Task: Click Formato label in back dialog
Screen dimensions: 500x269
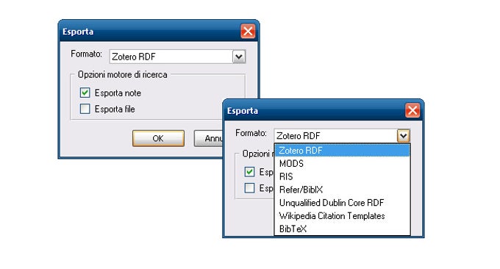Action: pos(87,54)
